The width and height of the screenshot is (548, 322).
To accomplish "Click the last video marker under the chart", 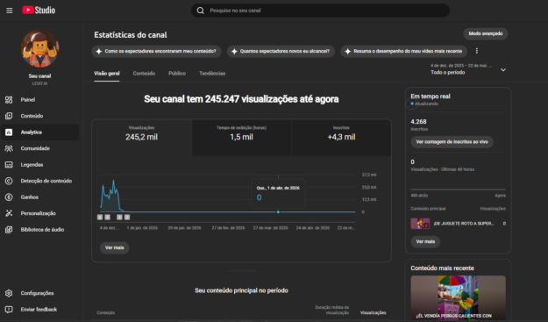I will click(x=127, y=217).
